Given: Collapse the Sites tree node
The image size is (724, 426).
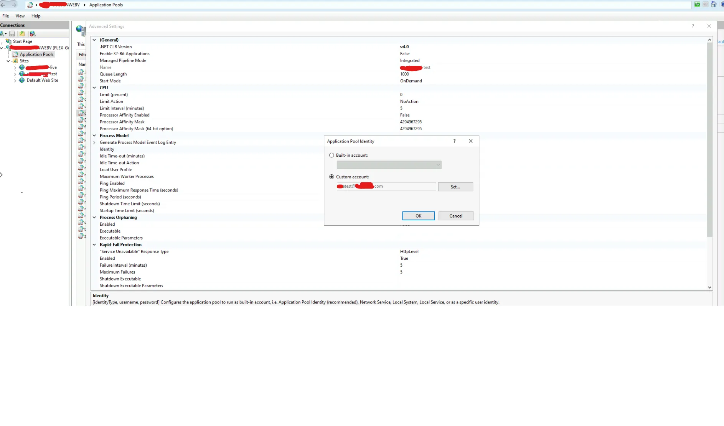Looking at the screenshot, I should click(x=8, y=61).
